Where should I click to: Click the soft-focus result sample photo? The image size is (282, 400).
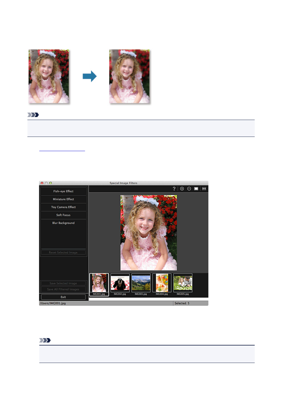(x=129, y=76)
